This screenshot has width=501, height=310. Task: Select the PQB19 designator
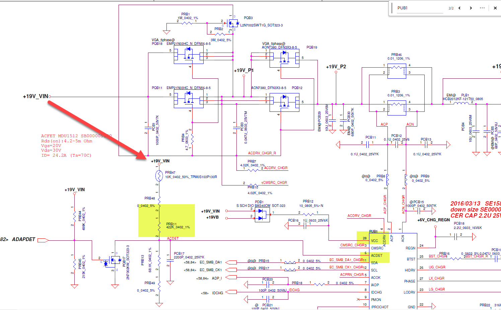(x=312, y=47)
